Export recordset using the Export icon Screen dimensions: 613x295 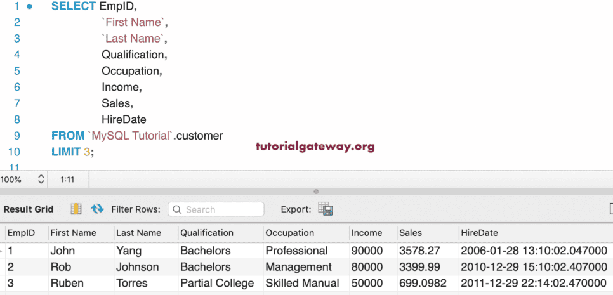(326, 209)
